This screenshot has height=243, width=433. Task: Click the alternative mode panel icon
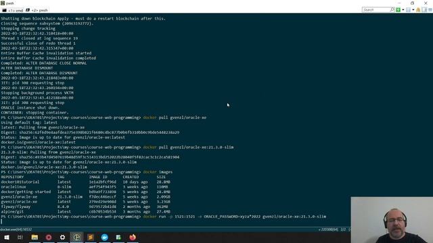[x=424, y=10]
